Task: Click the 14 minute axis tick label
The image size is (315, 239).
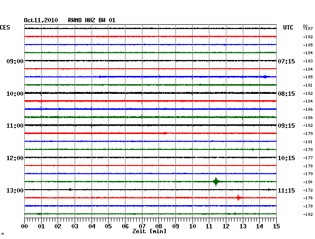Action: point(259,226)
